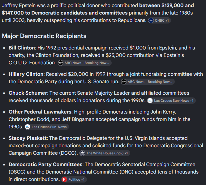206x185 pixels.
Task: Open the CNBC +1 source chip
Action: pos(160,20)
